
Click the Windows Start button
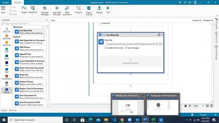[4, 120]
